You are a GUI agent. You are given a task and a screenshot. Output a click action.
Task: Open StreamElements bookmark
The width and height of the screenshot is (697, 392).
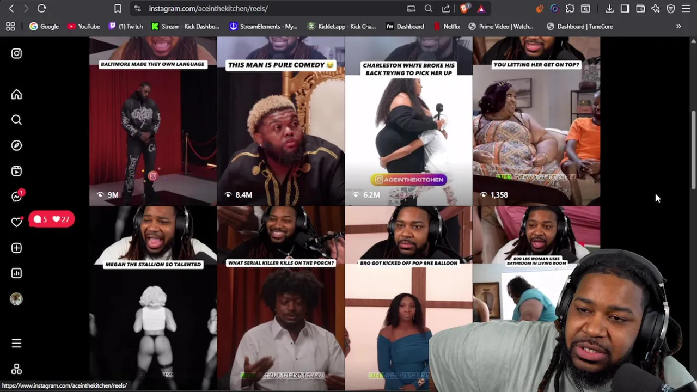coord(264,26)
